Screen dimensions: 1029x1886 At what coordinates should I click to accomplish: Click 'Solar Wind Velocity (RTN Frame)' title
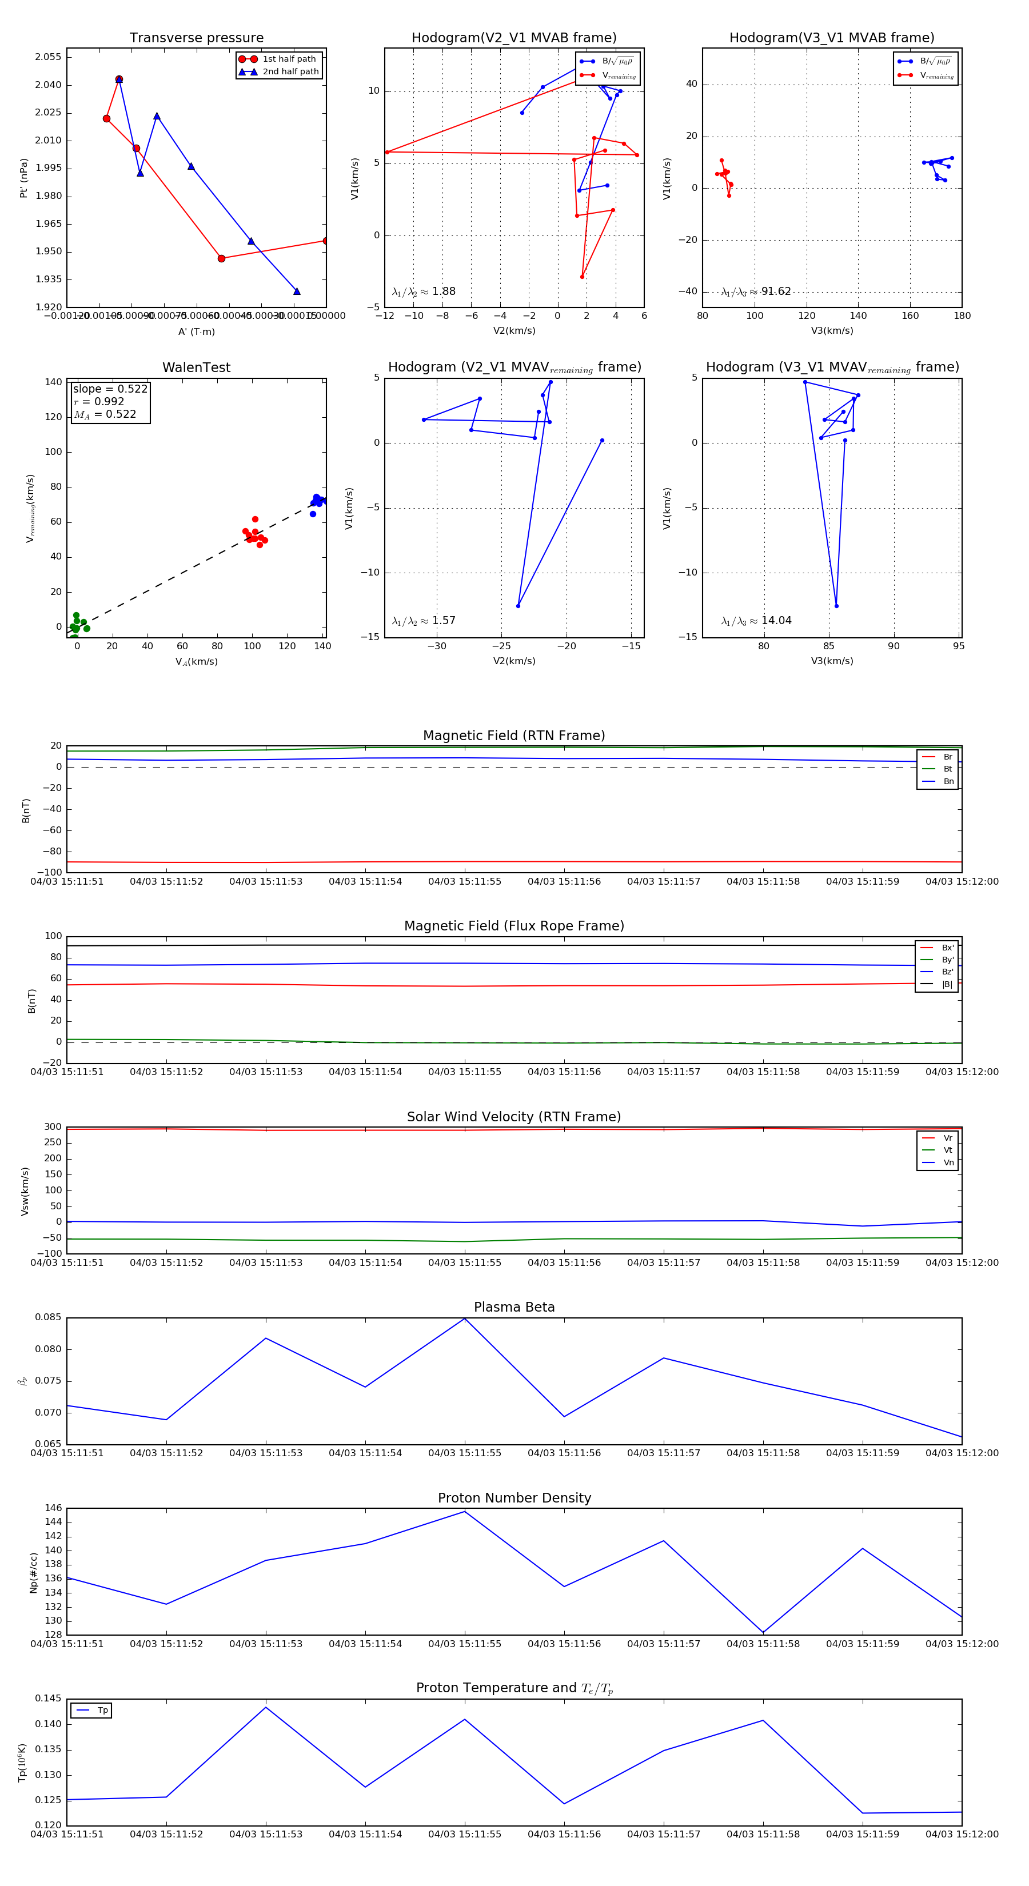click(514, 1117)
